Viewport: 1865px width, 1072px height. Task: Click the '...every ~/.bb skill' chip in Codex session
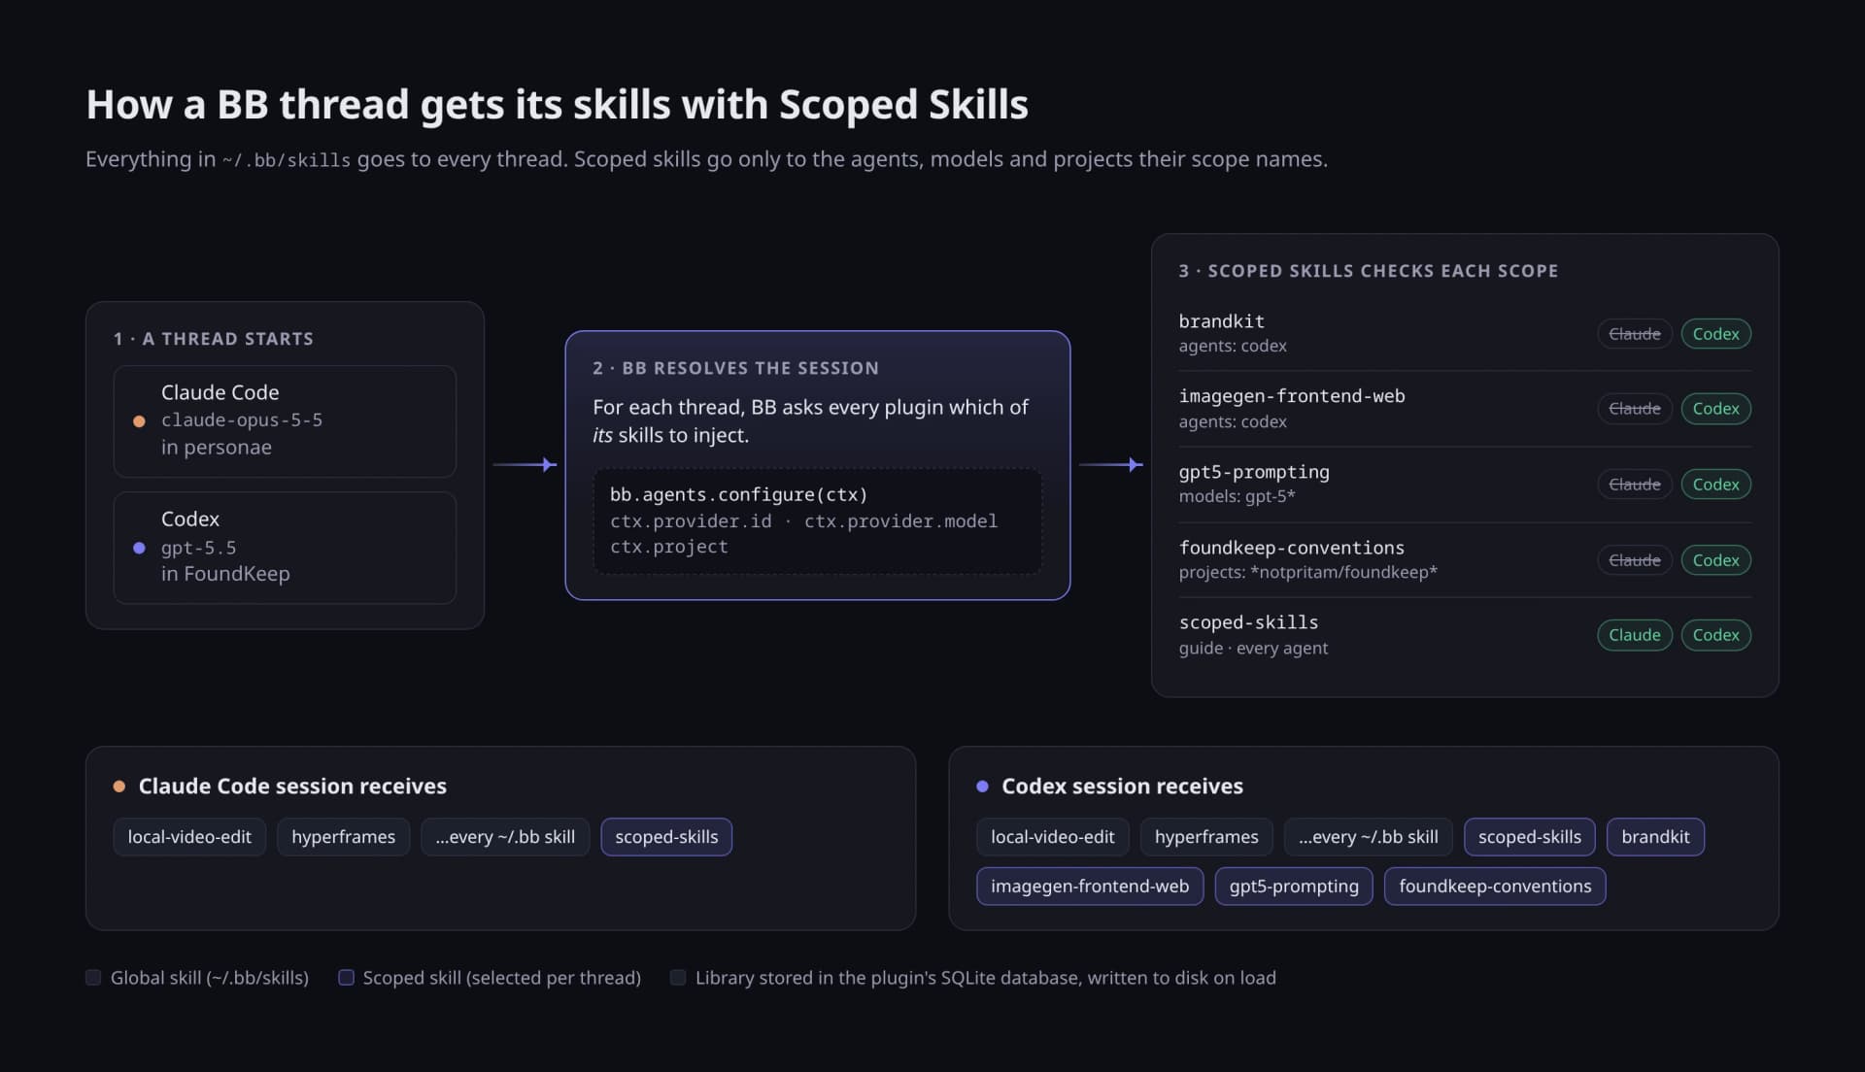tap(1369, 837)
